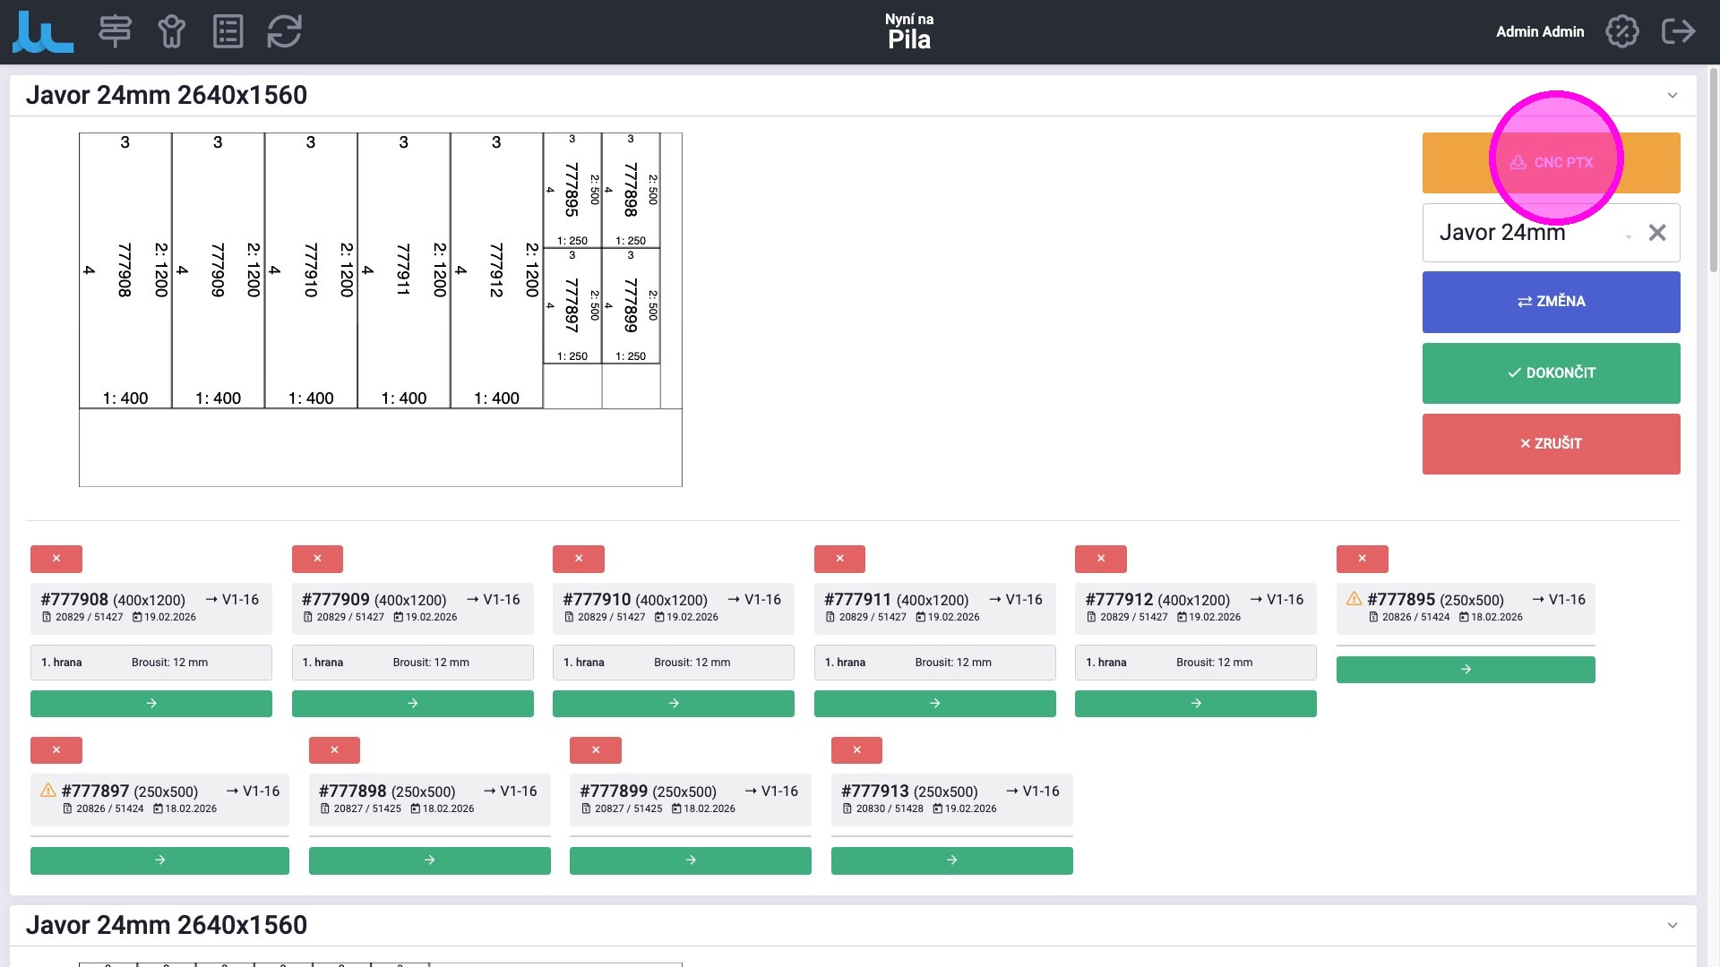This screenshot has width=1720, height=967.
Task: Click the signpost icon in top bar
Action: tap(115, 31)
